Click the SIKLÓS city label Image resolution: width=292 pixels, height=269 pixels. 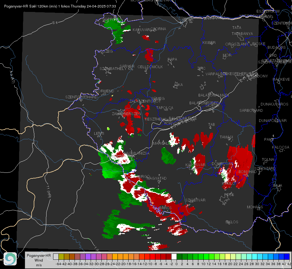click(232, 222)
